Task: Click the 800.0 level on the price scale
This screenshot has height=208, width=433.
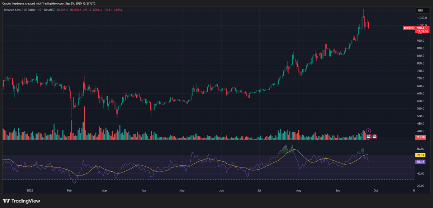Action: (420, 63)
